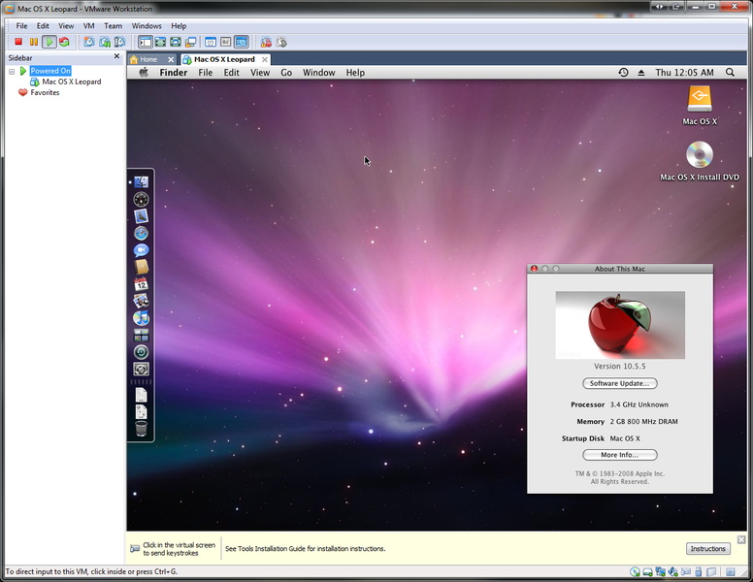Select Mac OS X Leopard in sidebar tree

[72, 81]
